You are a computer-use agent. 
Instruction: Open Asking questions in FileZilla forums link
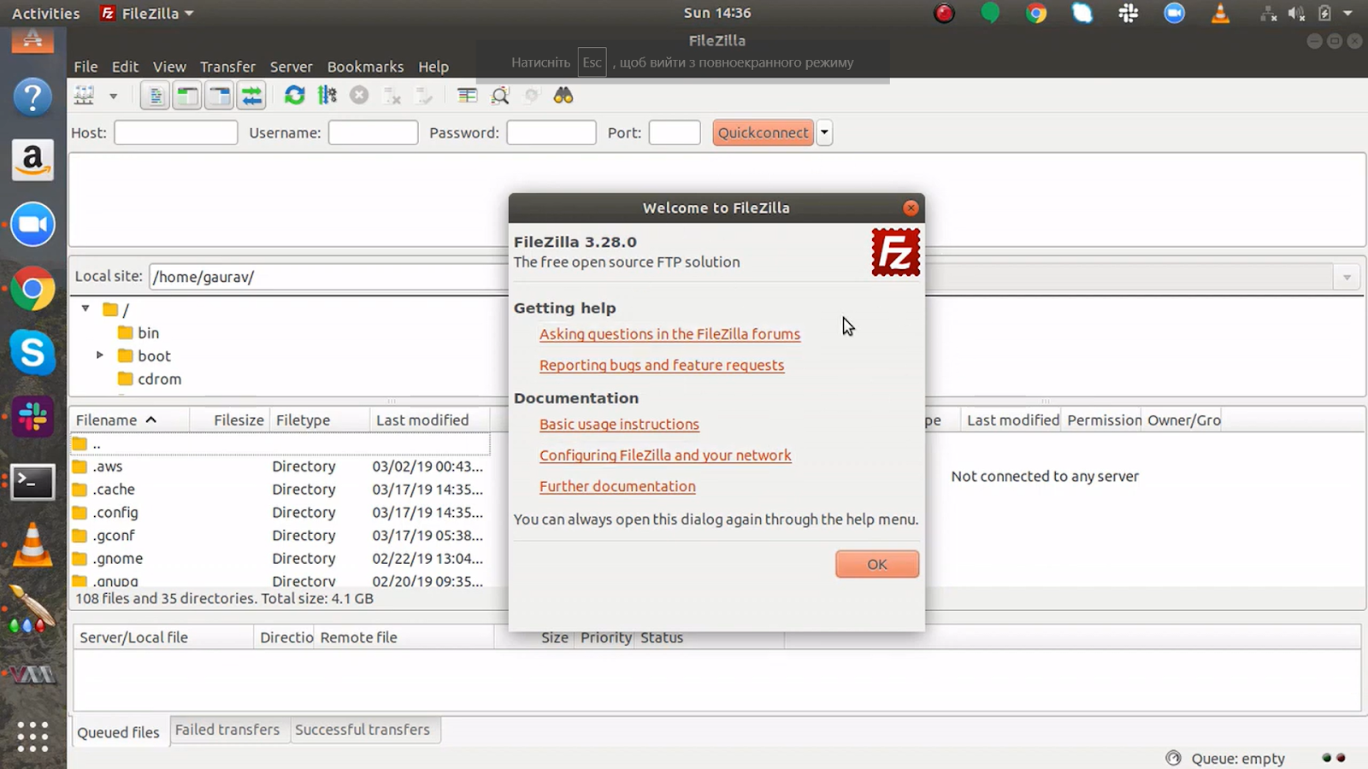(669, 334)
